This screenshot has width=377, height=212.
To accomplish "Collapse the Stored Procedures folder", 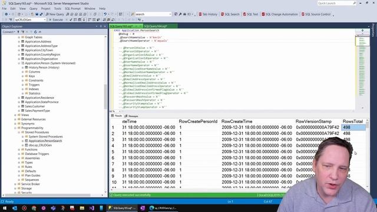I will pyautogui.click(x=19, y=132).
